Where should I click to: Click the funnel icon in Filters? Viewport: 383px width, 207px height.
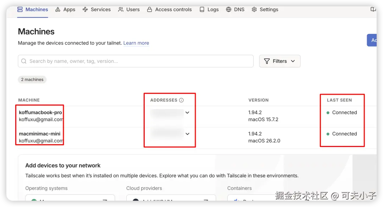(267, 61)
